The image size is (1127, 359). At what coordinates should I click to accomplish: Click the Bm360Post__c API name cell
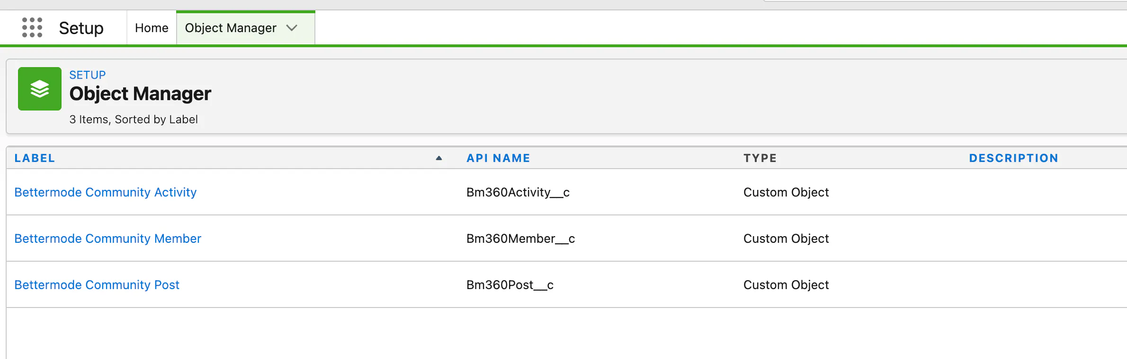(x=510, y=285)
